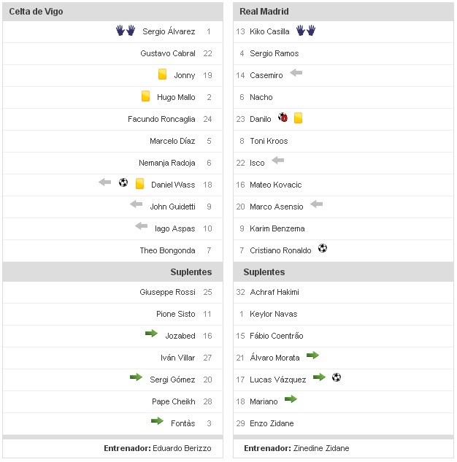Open Karim Benzema player link

coord(277,228)
